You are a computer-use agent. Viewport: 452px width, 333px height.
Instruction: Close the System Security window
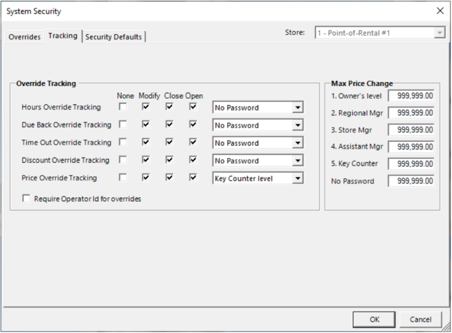[440, 11]
